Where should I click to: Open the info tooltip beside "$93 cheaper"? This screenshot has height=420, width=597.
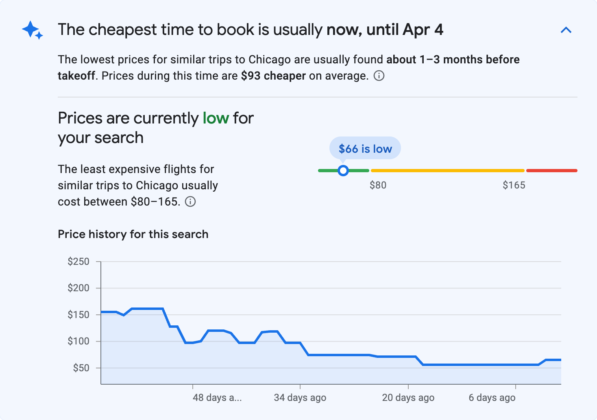tap(379, 76)
